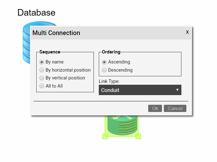Click the Link Type dropdown arrow
The width and height of the screenshot is (217, 162).
coord(177,90)
